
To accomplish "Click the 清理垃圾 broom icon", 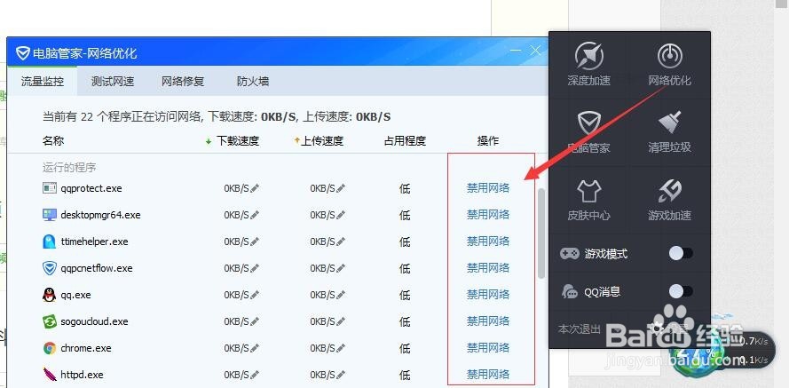I will tap(669, 123).
